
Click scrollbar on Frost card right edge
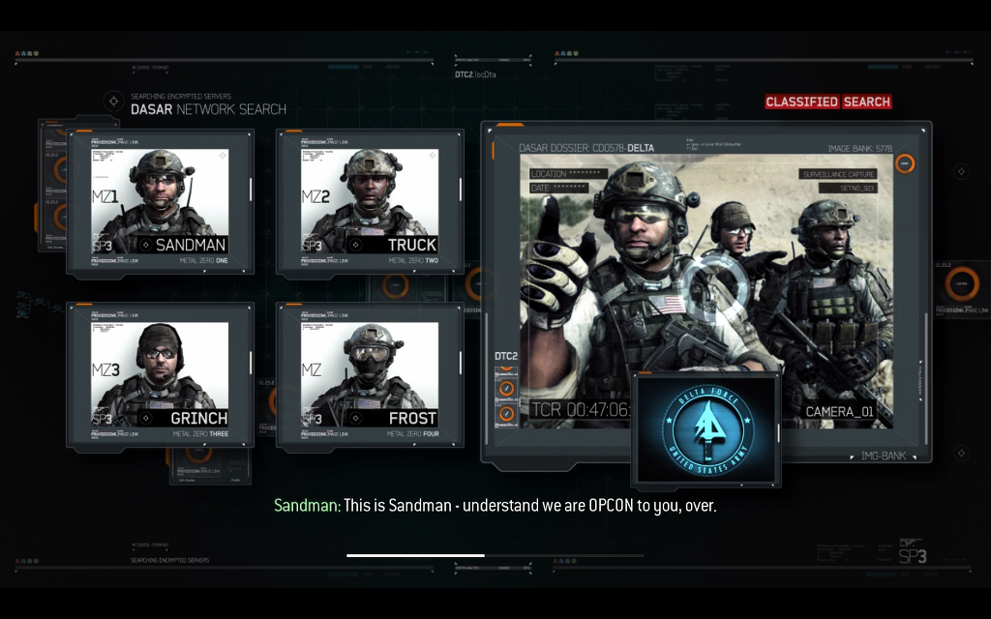461,363
